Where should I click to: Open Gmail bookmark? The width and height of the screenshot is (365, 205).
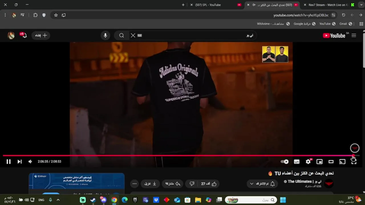346,24
